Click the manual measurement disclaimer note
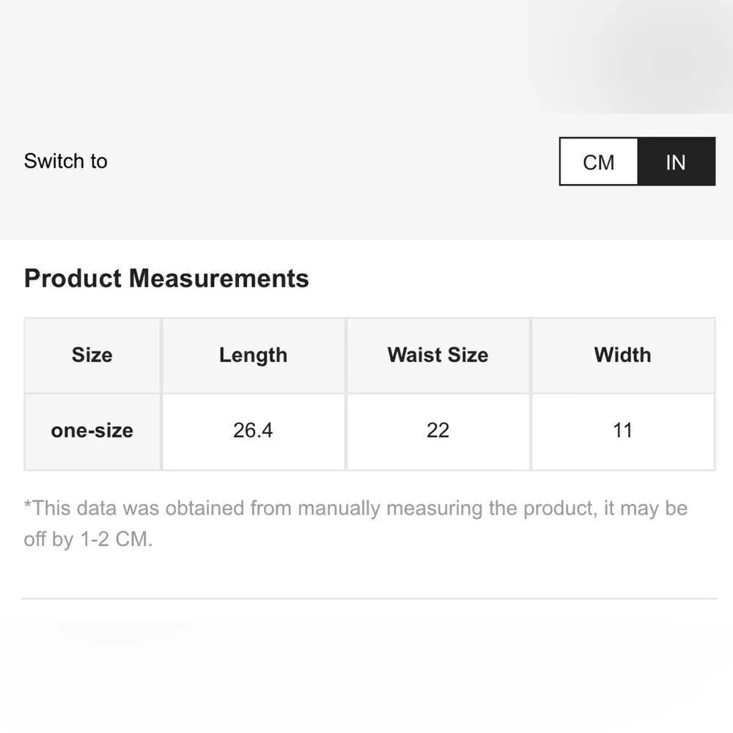Image resolution: width=733 pixels, height=733 pixels. coord(356,523)
